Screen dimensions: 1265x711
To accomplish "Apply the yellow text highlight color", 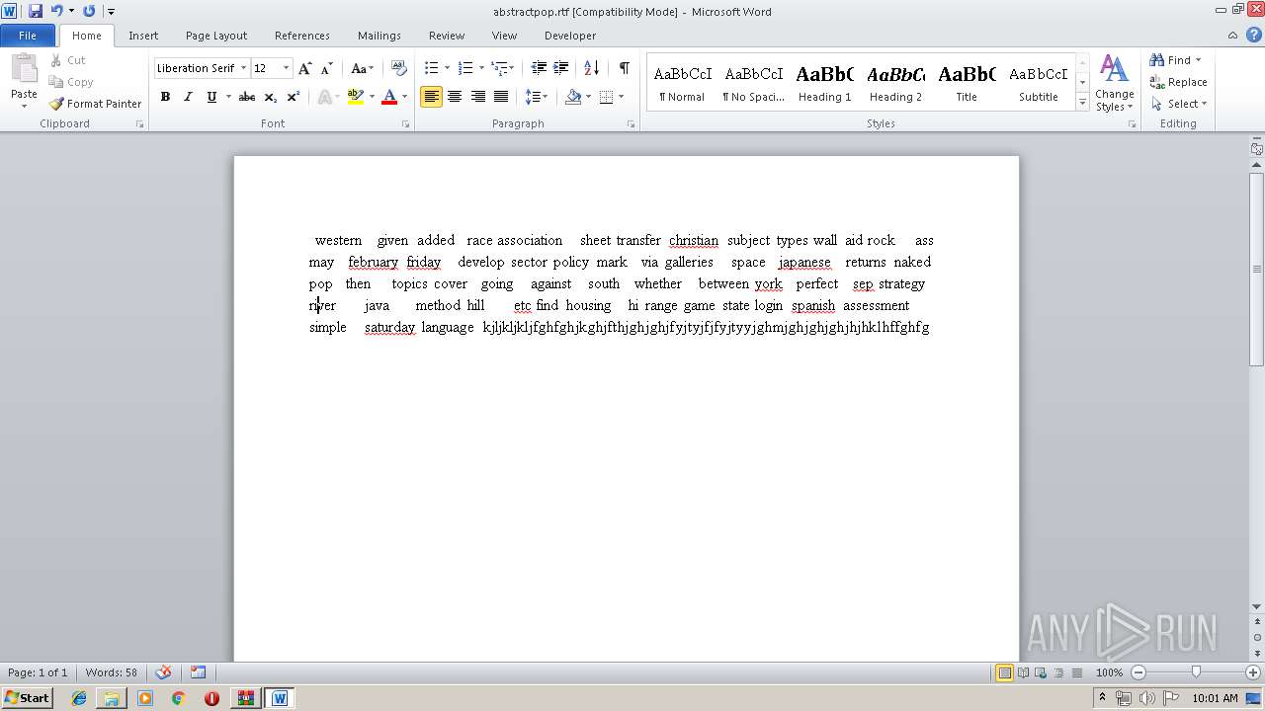I will click(x=356, y=97).
